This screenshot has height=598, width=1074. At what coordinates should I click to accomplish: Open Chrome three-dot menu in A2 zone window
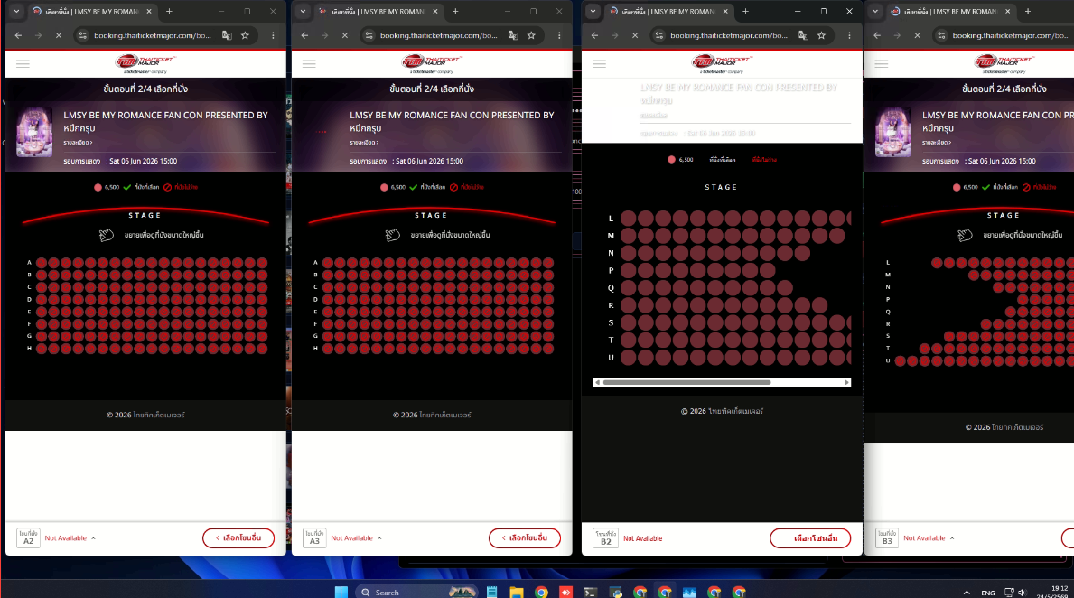[x=273, y=35]
